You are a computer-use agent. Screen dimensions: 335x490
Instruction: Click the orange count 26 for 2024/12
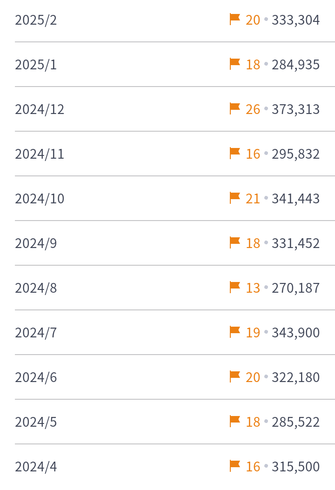253,110
